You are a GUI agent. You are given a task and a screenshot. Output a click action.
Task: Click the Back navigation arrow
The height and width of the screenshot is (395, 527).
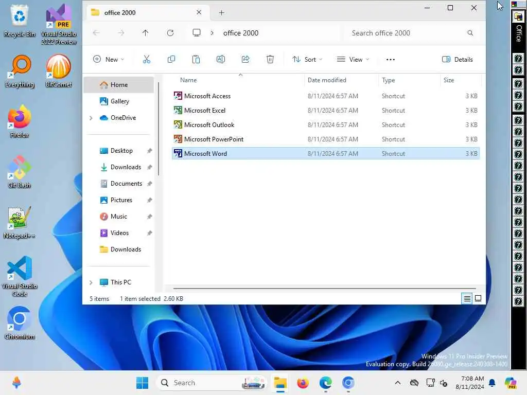pyautogui.click(x=96, y=33)
